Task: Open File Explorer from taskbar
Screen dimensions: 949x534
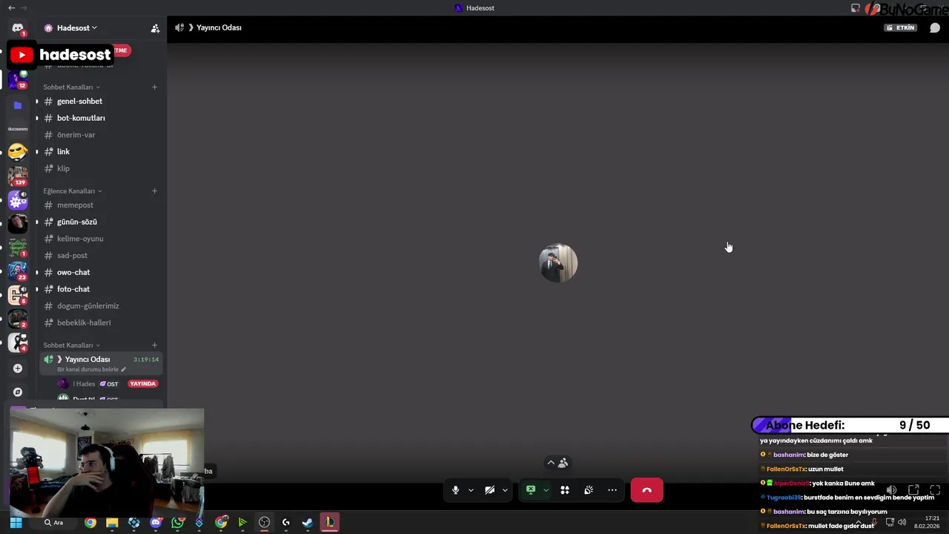Action: pos(112,523)
